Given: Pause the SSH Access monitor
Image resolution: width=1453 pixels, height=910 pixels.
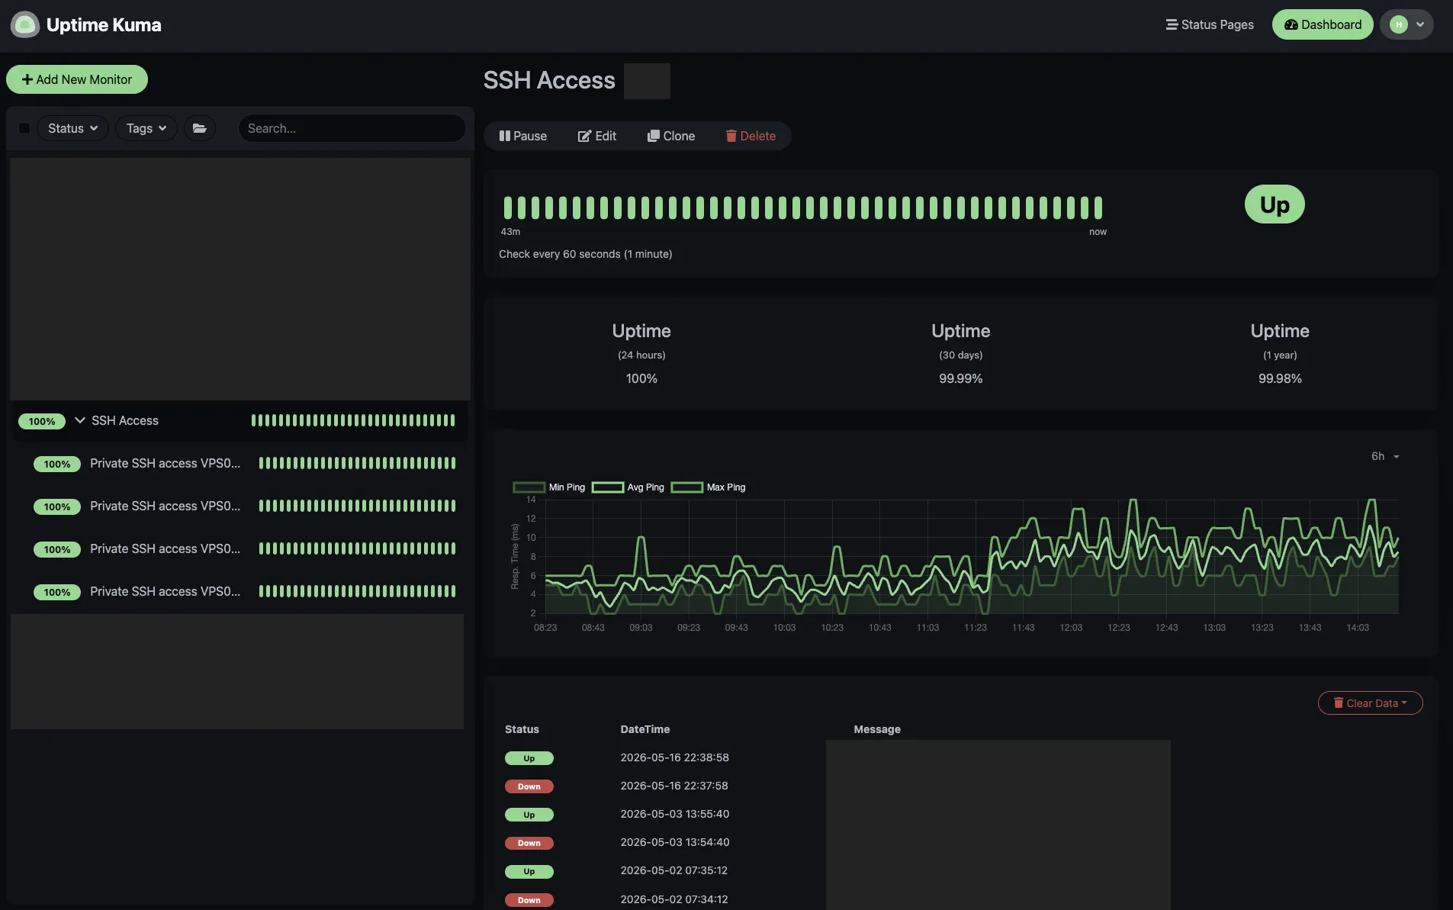Looking at the screenshot, I should (523, 136).
